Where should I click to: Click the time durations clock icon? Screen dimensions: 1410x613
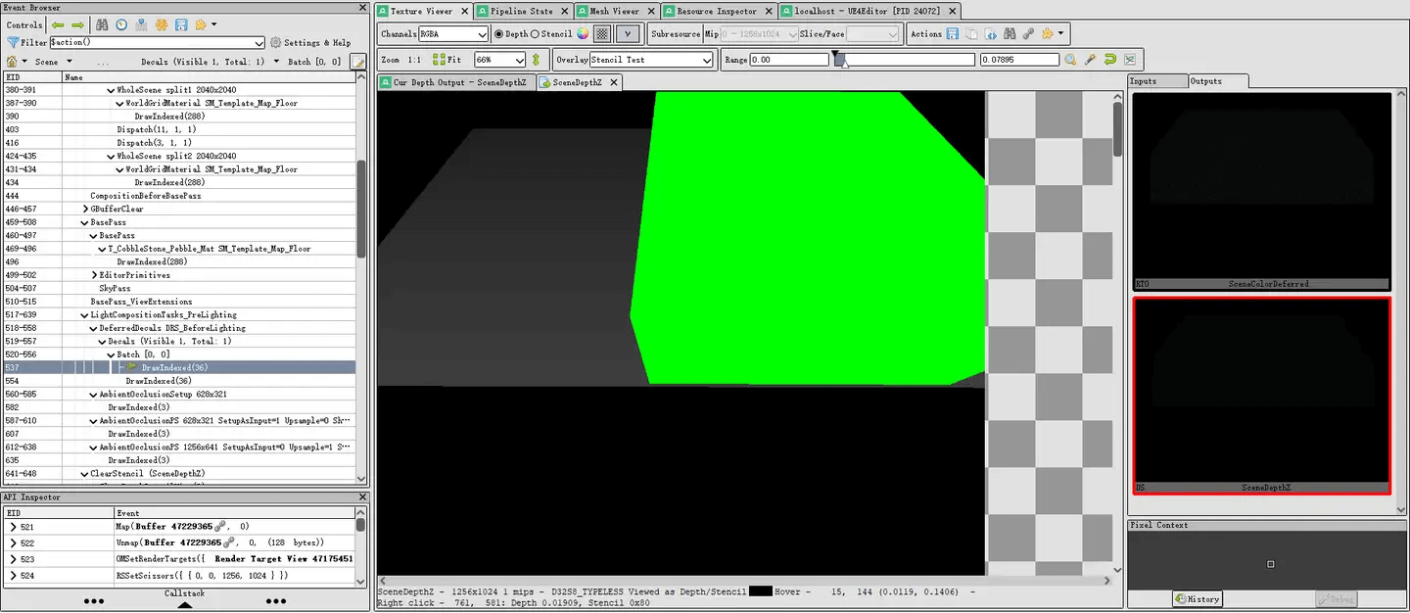pyautogui.click(x=121, y=24)
